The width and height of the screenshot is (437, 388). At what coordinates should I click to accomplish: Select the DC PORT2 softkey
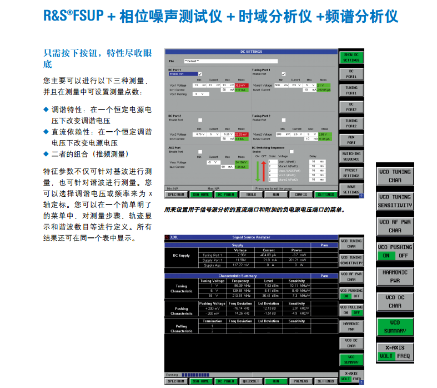[x=351, y=107]
